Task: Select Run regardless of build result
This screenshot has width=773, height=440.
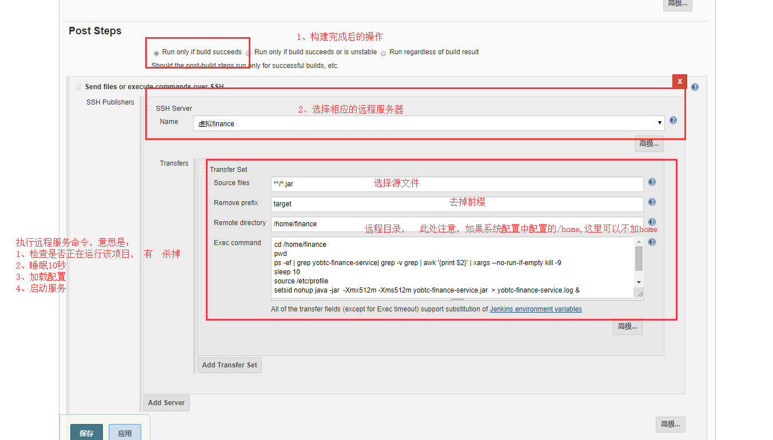Action: [x=384, y=53]
